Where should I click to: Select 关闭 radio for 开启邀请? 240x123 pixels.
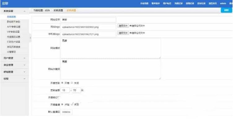point(72,104)
